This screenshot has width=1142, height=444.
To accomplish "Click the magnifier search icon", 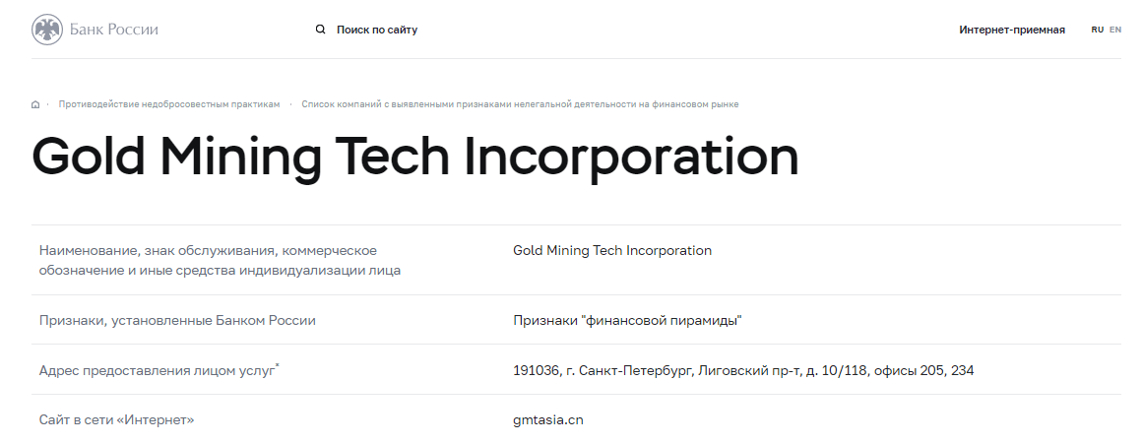I will pos(321,30).
